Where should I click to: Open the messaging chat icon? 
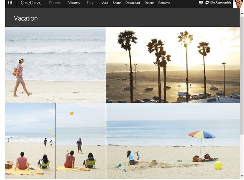201,3
